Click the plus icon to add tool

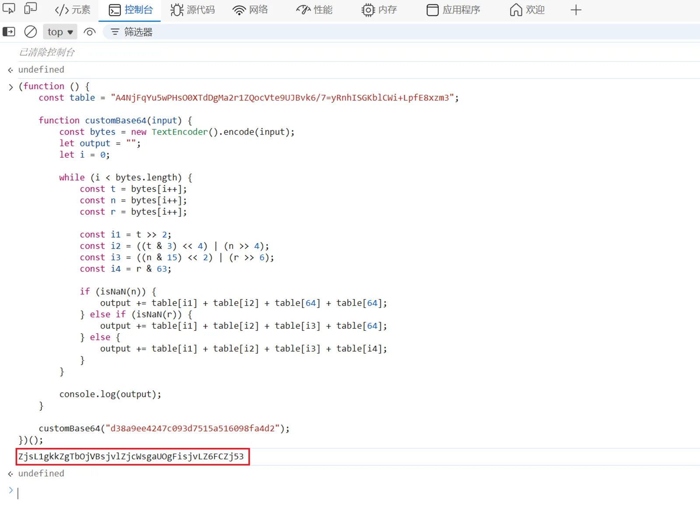point(576,10)
